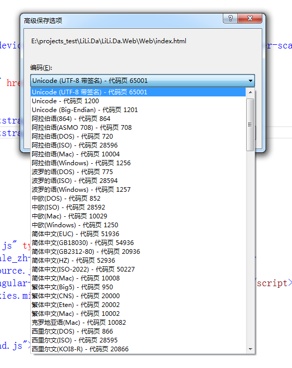Select Unicode - code page 1200
The image size is (292, 368).
point(138,101)
